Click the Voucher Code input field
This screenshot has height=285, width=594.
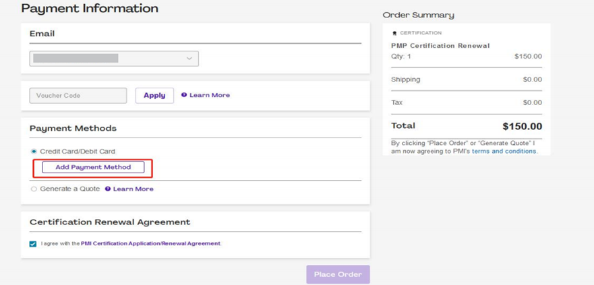(x=78, y=96)
